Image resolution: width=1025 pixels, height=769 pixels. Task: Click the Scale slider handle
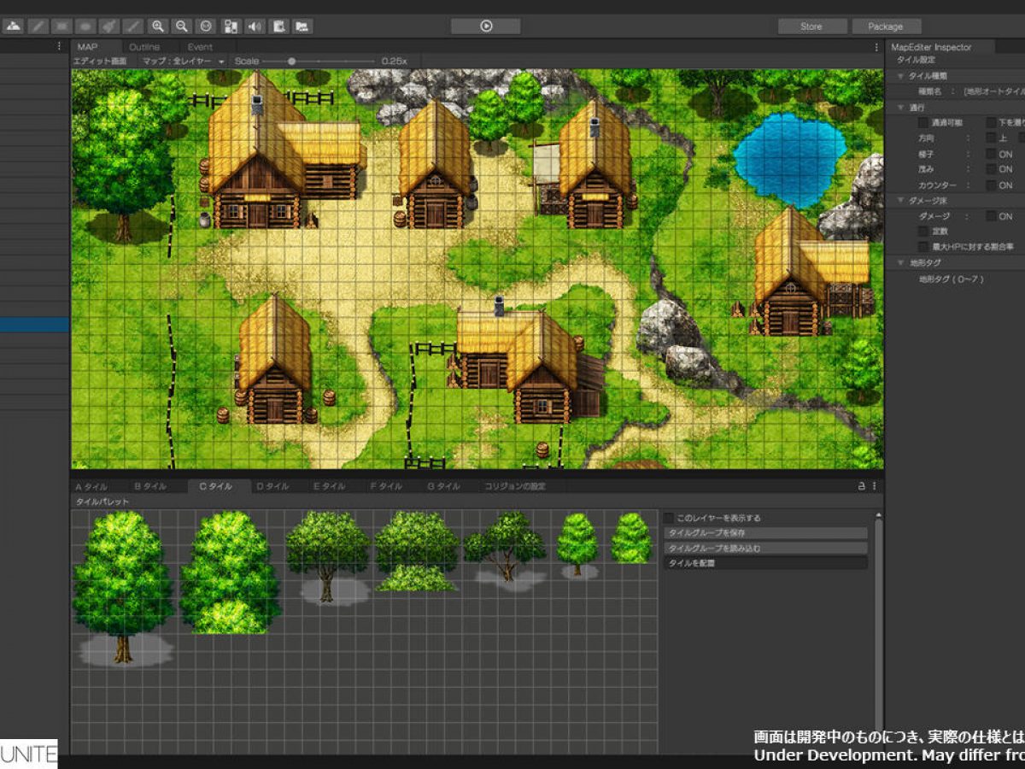292,62
